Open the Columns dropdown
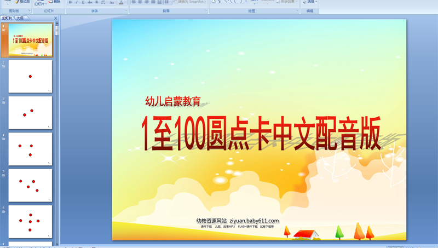The height and width of the screenshot is (248, 438). [168, 2]
